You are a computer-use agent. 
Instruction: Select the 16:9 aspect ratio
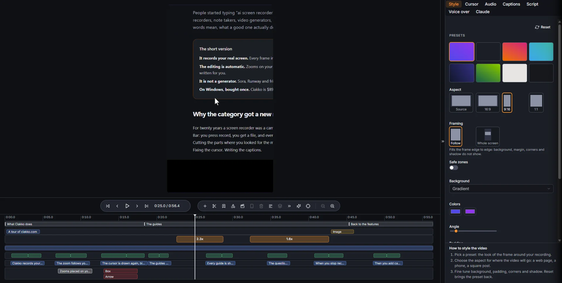click(x=488, y=103)
